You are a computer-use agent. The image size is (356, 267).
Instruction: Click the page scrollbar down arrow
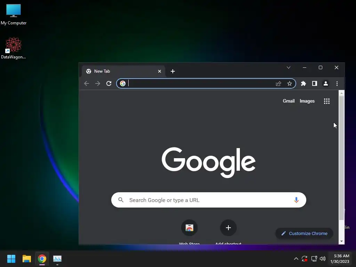341,241
